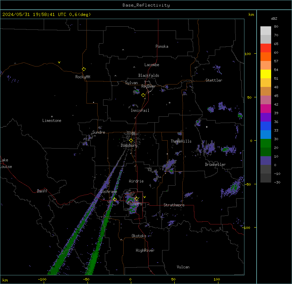Click the -50 tick on the right axis
The image size is (292, 284).
248,184
